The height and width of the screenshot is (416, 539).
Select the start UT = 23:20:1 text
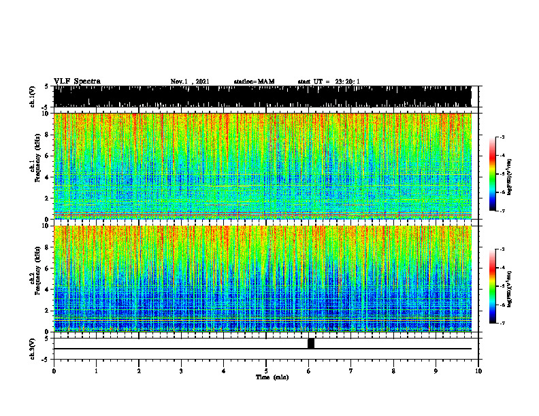329,82
